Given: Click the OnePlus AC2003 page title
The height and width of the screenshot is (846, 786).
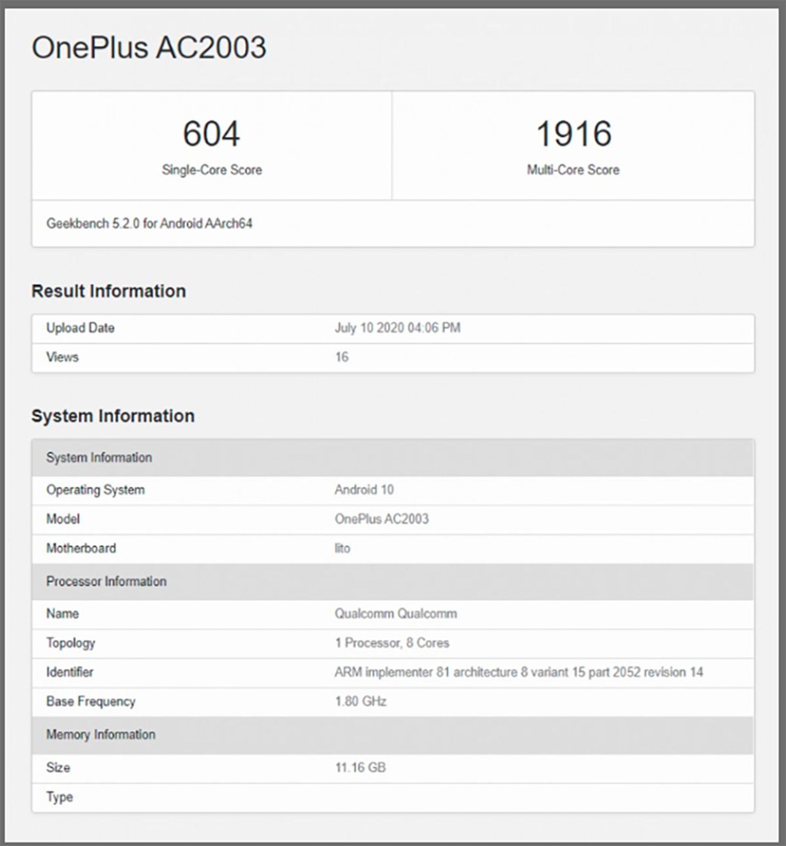Looking at the screenshot, I should pos(149,47).
